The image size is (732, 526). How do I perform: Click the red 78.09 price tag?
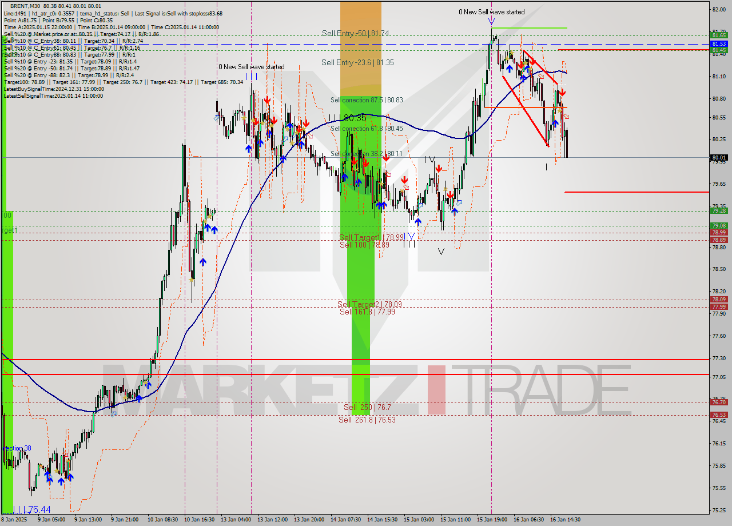719,300
